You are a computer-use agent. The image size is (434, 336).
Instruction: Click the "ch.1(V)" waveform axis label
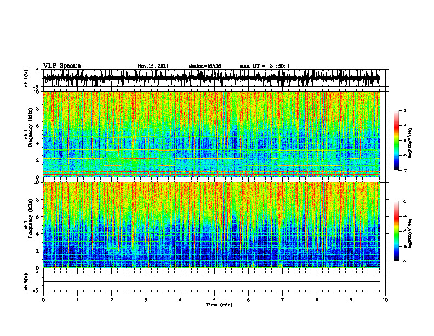tap(26, 78)
